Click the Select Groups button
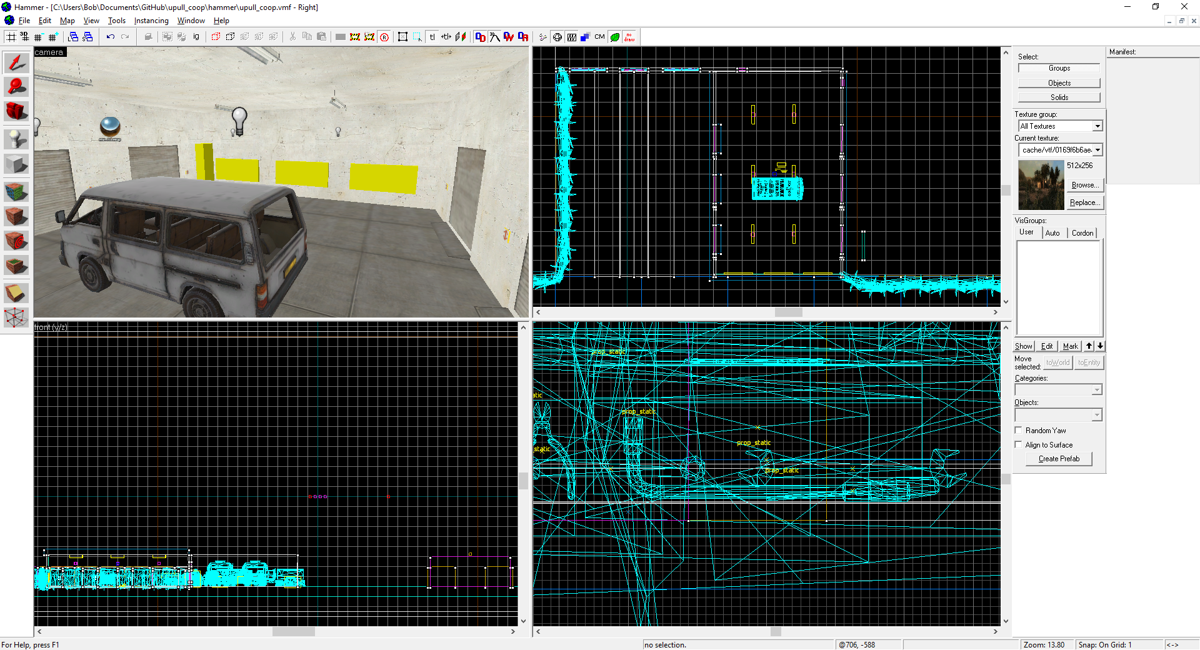The height and width of the screenshot is (650, 1200). coord(1059,68)
